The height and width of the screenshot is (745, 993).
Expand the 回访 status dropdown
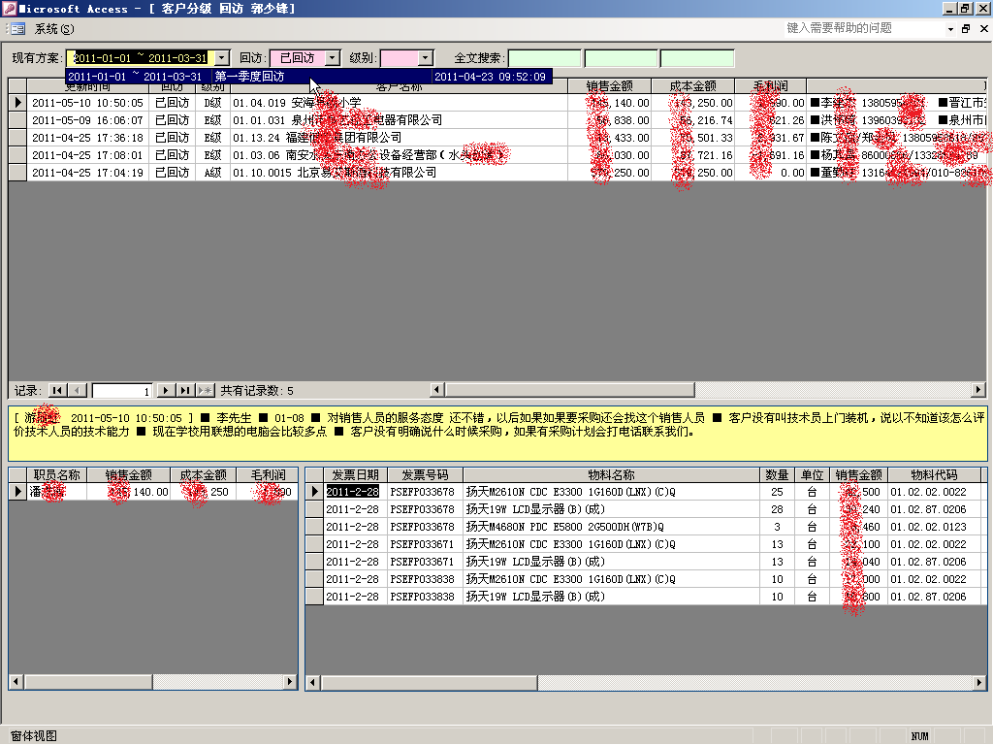point(333,58)
